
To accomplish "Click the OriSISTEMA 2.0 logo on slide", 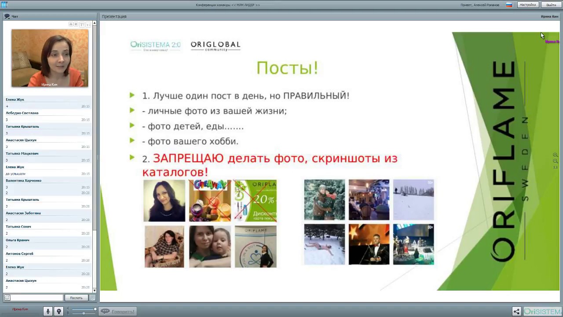I will [155, 45].
